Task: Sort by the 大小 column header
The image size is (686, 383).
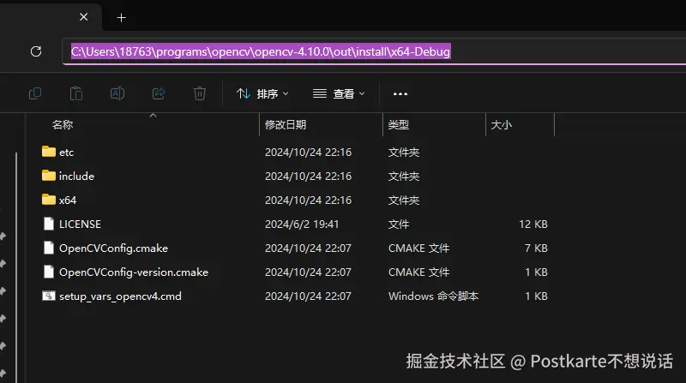Action: (x=502, y=125)
